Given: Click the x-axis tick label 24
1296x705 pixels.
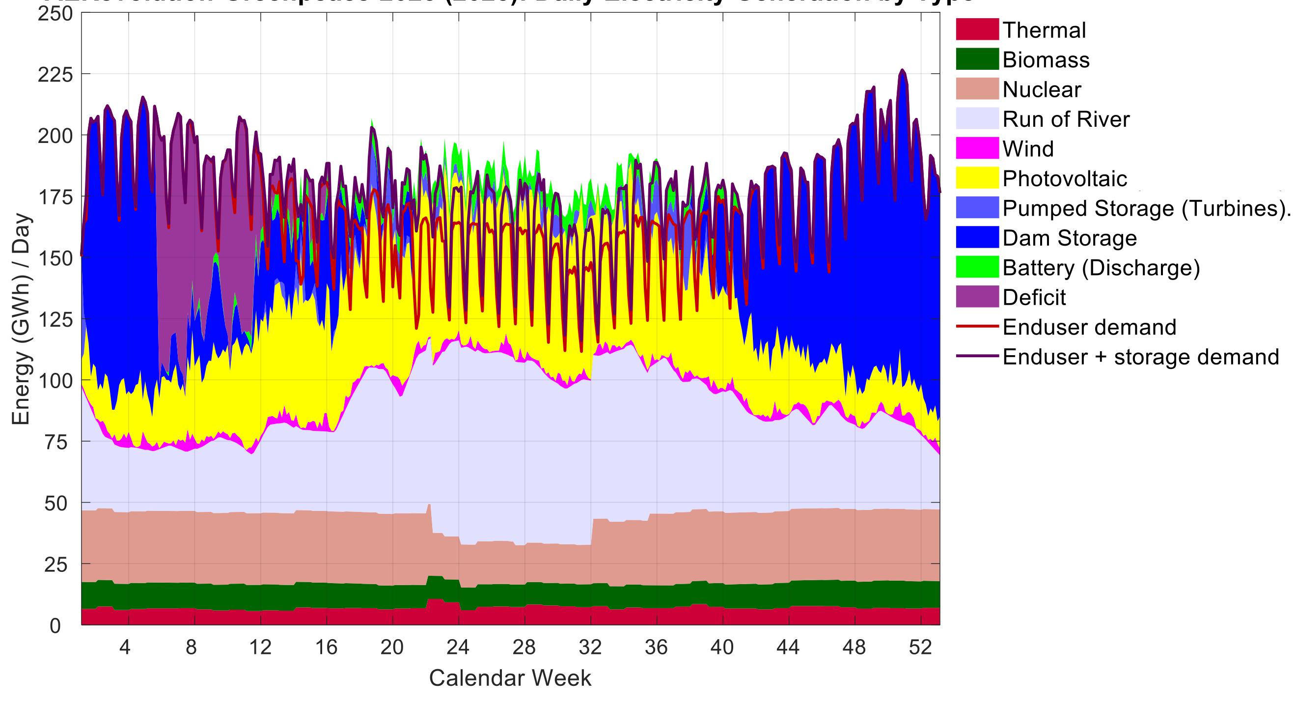Looking at the screenshot, I should coord(457,647).
